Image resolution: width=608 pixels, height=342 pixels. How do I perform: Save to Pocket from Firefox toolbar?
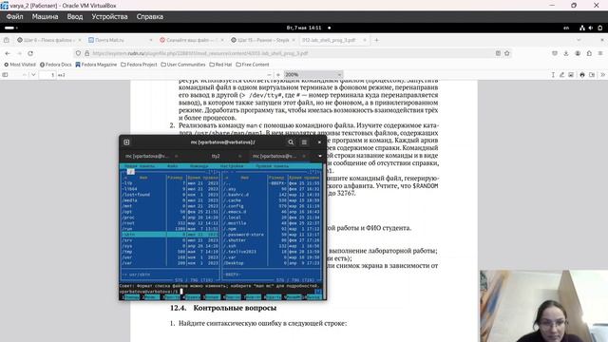point(555,53)
